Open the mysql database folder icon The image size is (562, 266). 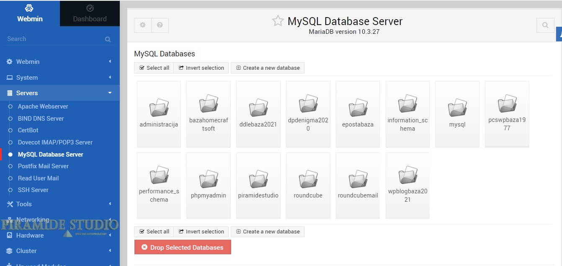(x=457, y=108)
